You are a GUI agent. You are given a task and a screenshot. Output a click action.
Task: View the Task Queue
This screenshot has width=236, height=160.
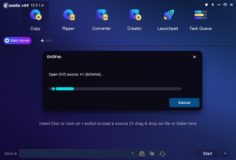tap(201, 20)
